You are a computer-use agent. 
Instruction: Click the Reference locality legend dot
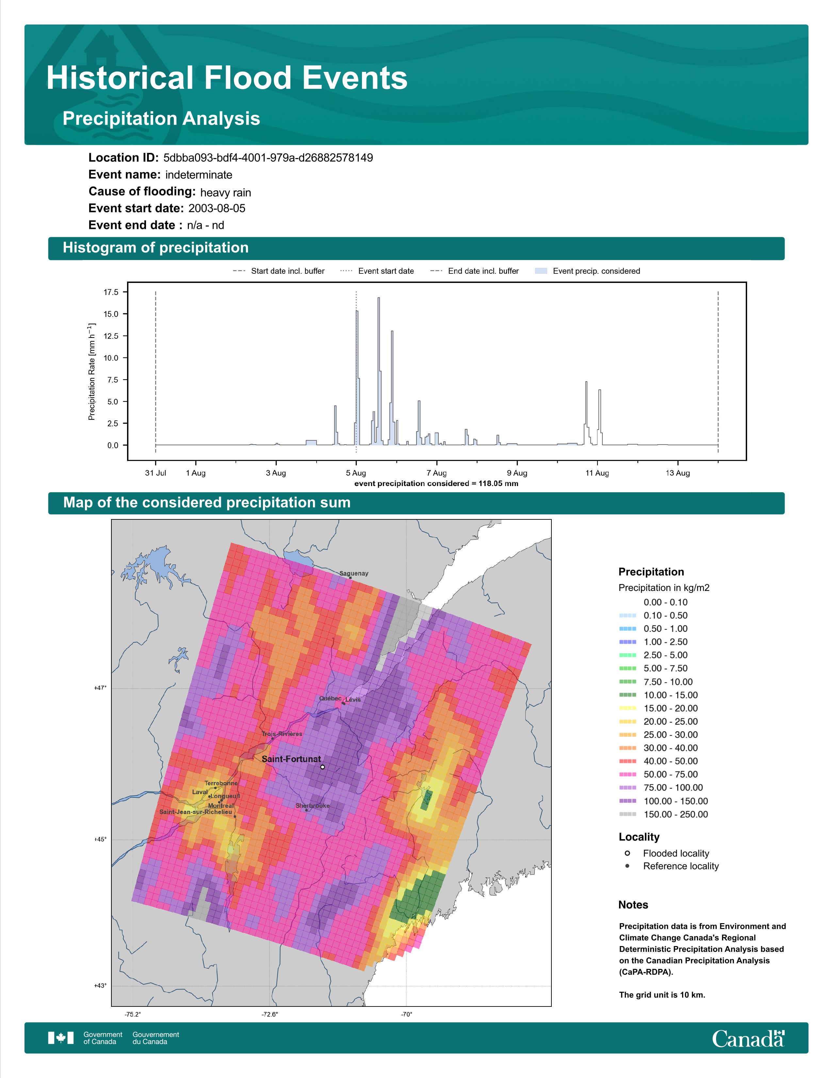[x=627, y=866]
